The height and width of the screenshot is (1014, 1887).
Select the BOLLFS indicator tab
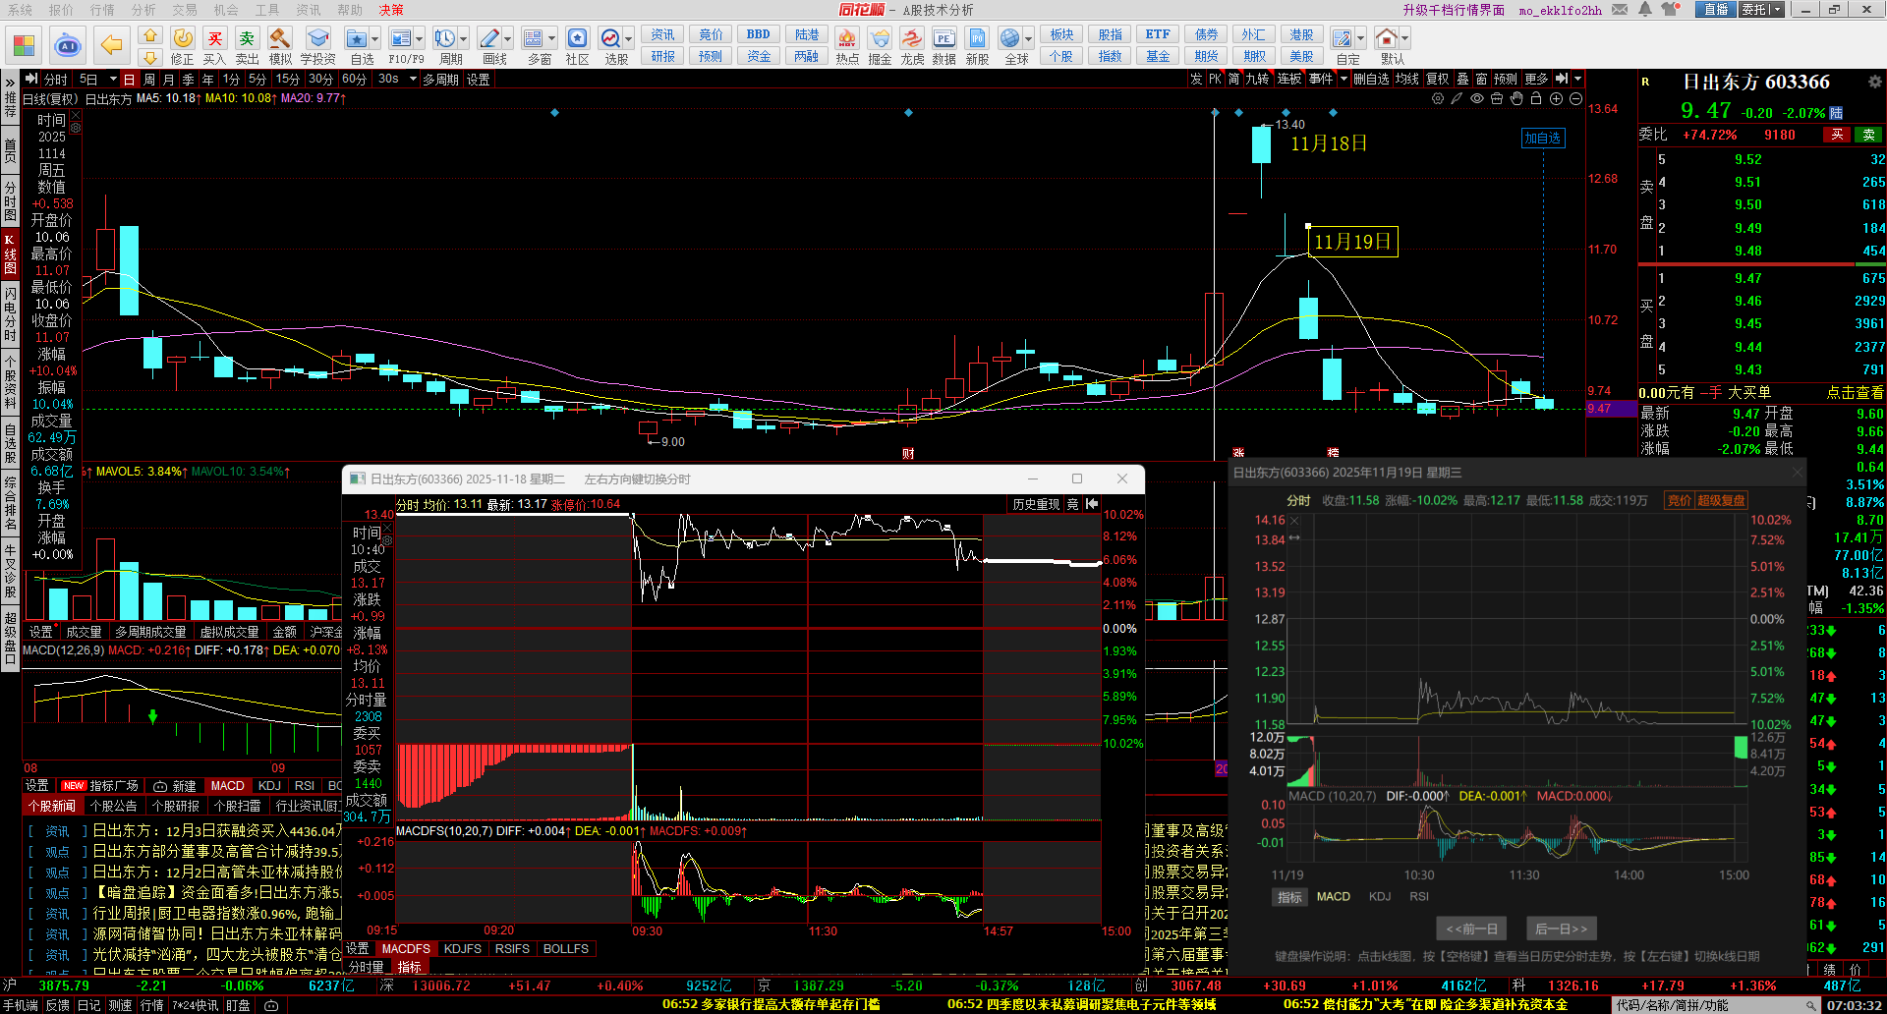click(566, 949)
